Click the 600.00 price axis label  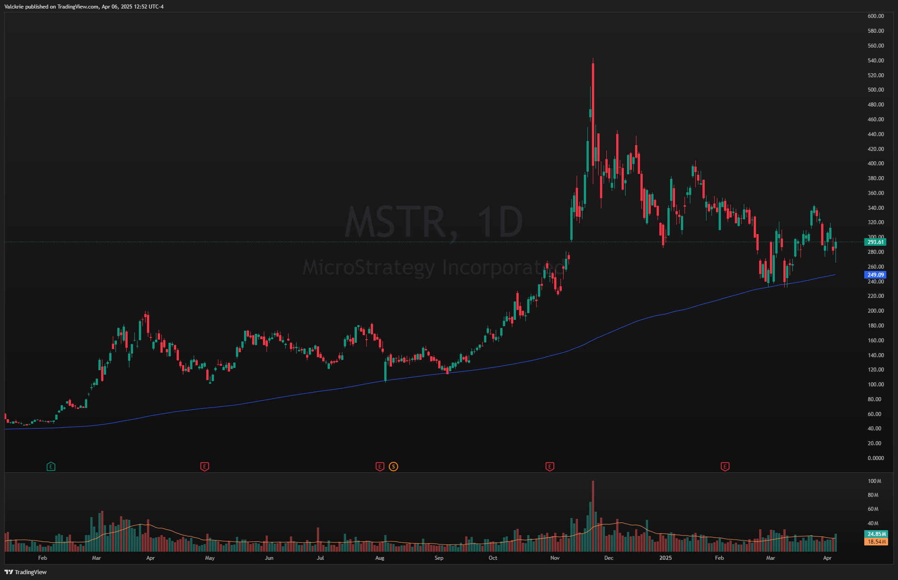coord(876,16)
